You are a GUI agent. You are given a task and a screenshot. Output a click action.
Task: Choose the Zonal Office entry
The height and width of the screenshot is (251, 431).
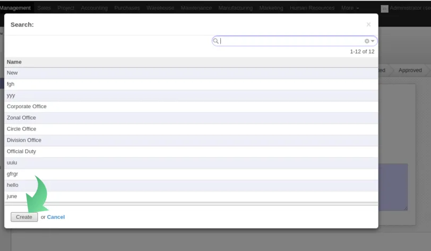[x=191, y=118]
